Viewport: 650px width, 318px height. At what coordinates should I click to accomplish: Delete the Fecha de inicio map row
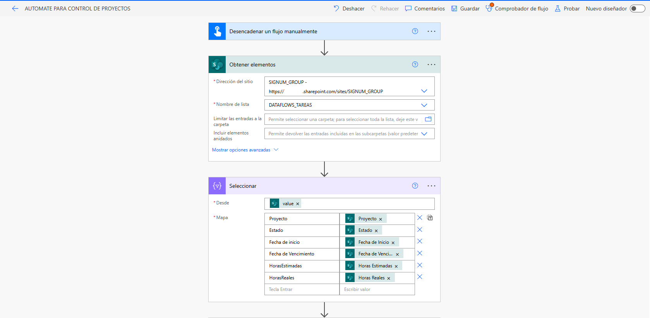(420, 241)
